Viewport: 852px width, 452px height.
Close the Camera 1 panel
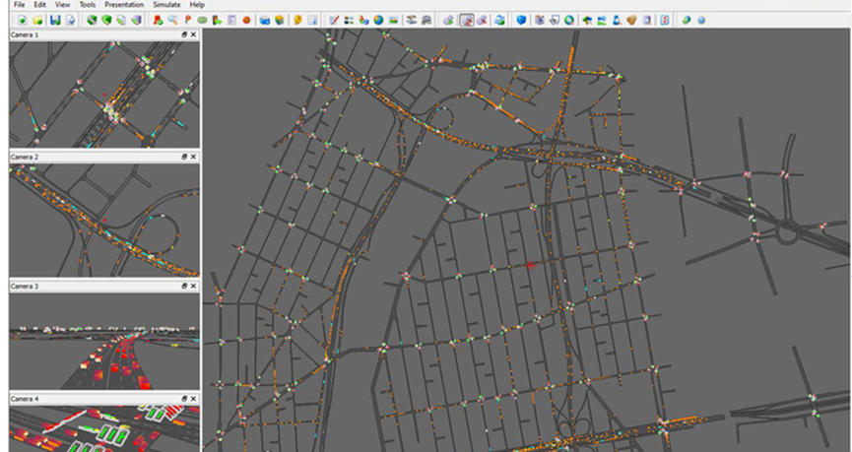(193, 34)
